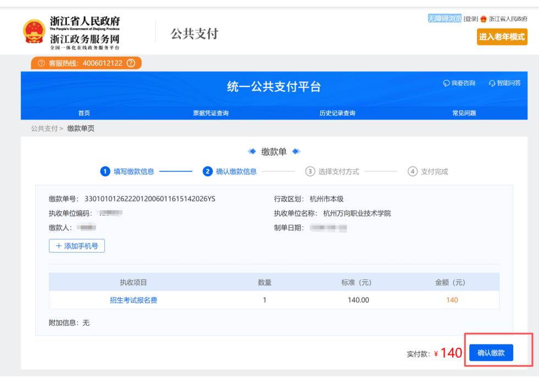Click the step 4 circle labeled 支付完成
Viewport: 539px width, 378px height.
tap(413, 171)
